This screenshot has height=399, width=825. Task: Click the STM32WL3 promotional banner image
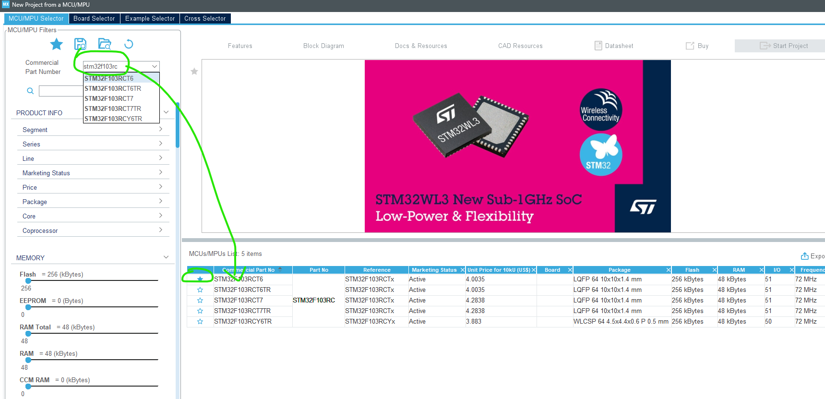(x=518, y=146)
